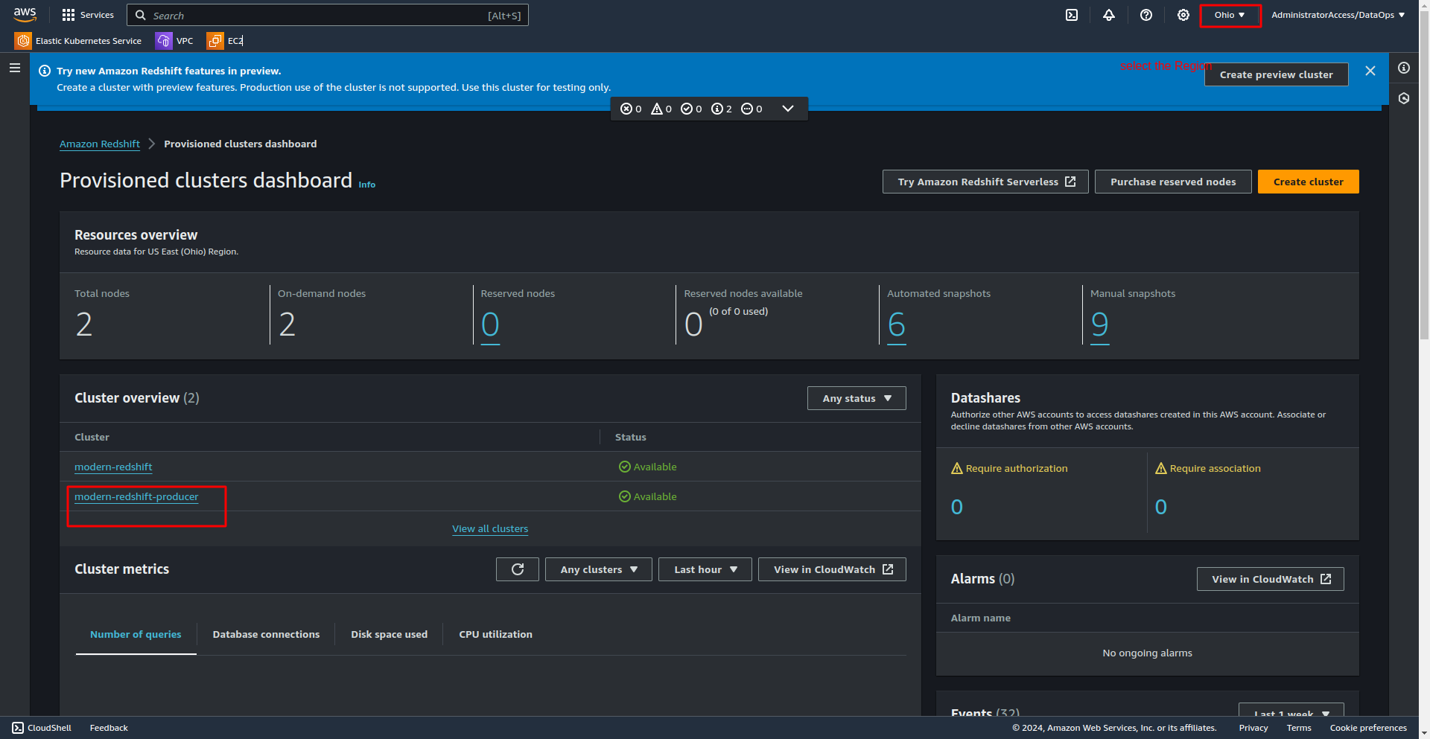
Task: Click Try Amazon Redshift Serverless
Action: [985, 182]
